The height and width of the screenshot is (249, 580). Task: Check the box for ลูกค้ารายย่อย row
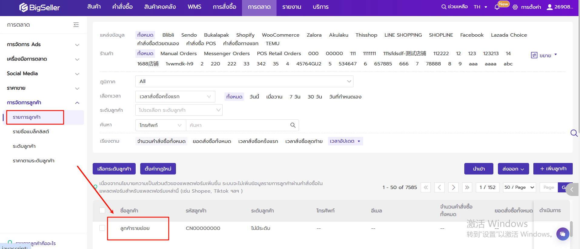click(102, 228)
